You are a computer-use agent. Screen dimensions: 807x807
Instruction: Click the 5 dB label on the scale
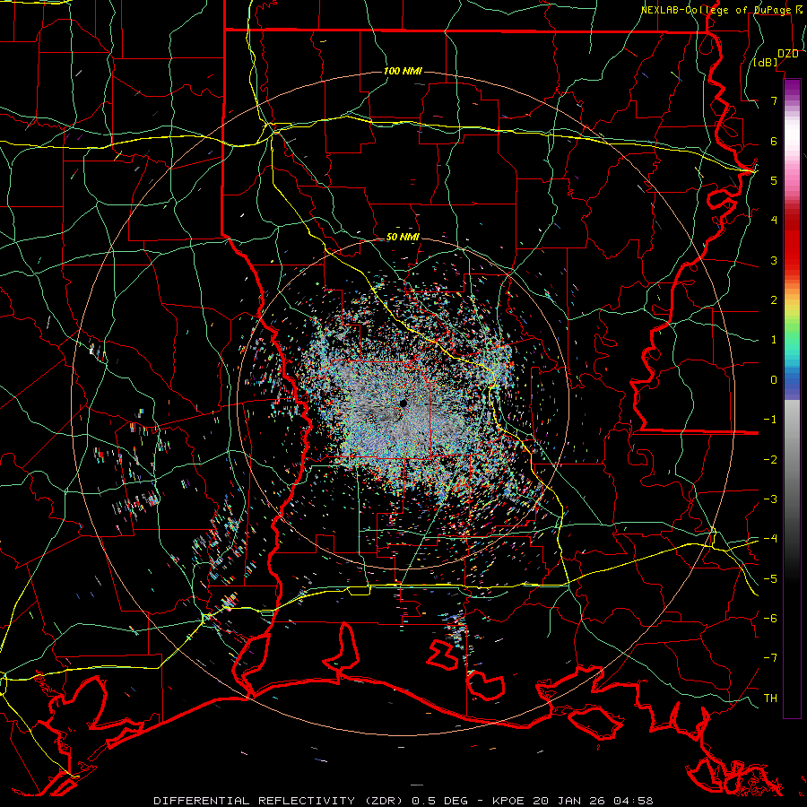pyautogui.click(x=774, y=180)
